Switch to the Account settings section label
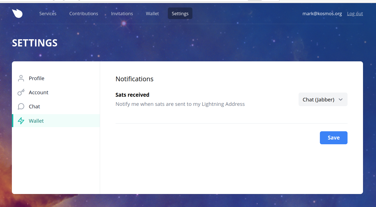The height and width of the screenshot is (207, 376). click(x=38, y=93)
